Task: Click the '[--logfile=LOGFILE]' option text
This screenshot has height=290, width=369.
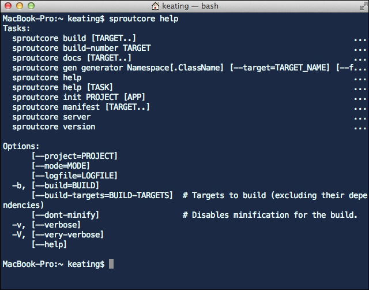Action: coord(74,176)
